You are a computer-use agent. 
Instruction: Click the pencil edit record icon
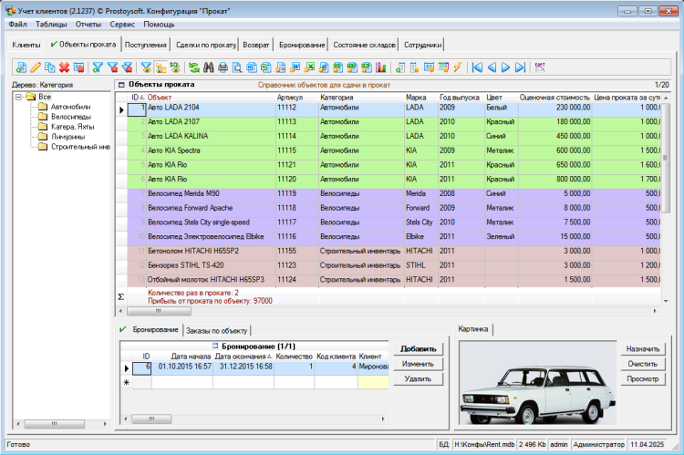click(36, 67)
